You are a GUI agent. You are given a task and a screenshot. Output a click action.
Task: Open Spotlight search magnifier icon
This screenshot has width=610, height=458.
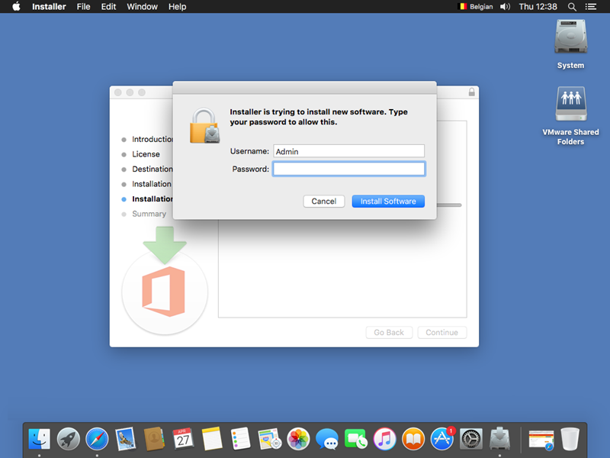(x=572, y=7)
